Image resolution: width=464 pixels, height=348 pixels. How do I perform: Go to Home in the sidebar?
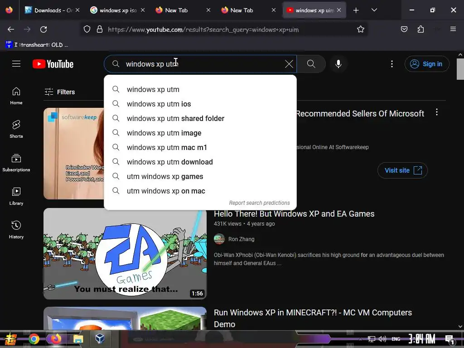coord(16,96)
